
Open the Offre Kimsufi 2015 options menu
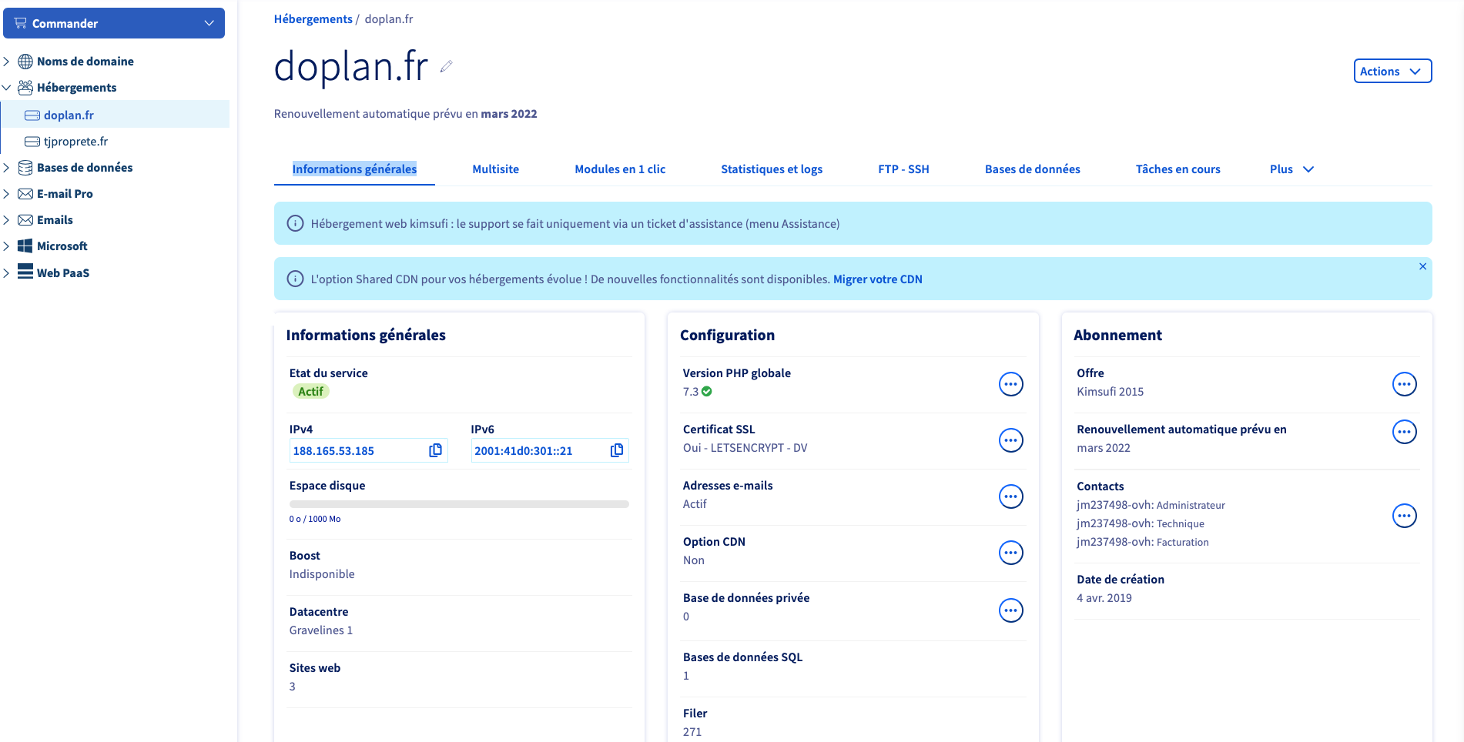tap(1404, 383)
